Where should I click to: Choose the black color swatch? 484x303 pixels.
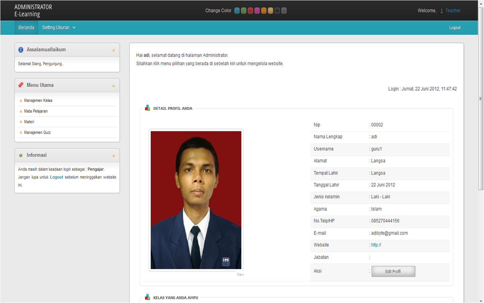pyautogui.click(x=277, y=11)
